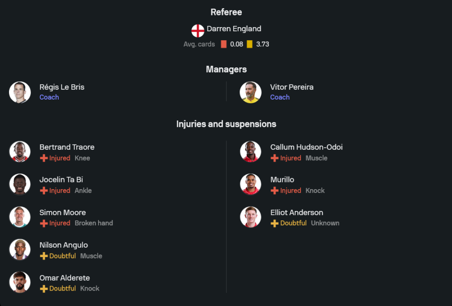The height and width of the screenshot is (306, 452).
Task: Select the Simon Moore name link
Action: (x=62, y=212)
